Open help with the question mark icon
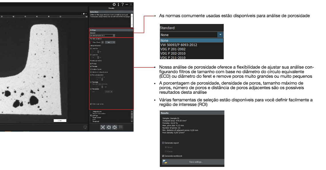 (x=122, y=4)
